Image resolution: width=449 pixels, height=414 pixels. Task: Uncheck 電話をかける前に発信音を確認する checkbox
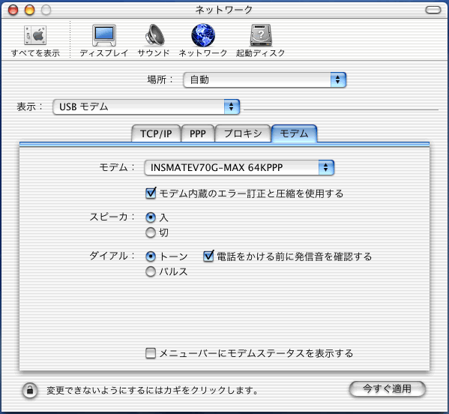tap(208, 256)
